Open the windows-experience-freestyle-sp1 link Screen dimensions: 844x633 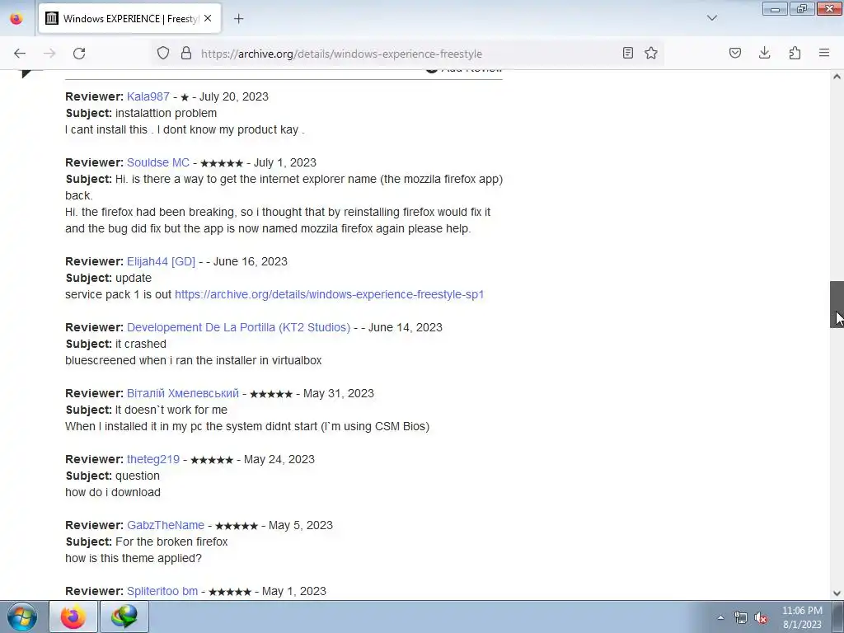pyautogui.click(x=330, y=294)
